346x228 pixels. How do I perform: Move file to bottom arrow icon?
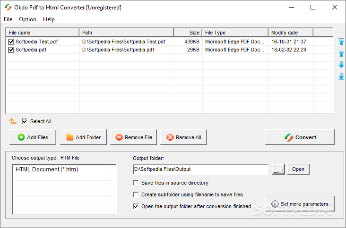pyautogui.click(x=341, y=76)
